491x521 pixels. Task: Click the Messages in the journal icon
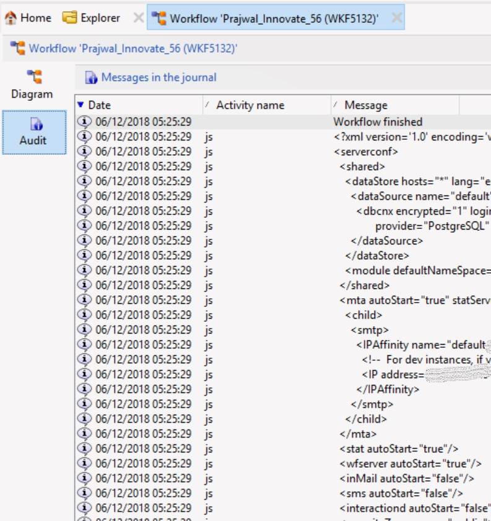pos(92,78)
